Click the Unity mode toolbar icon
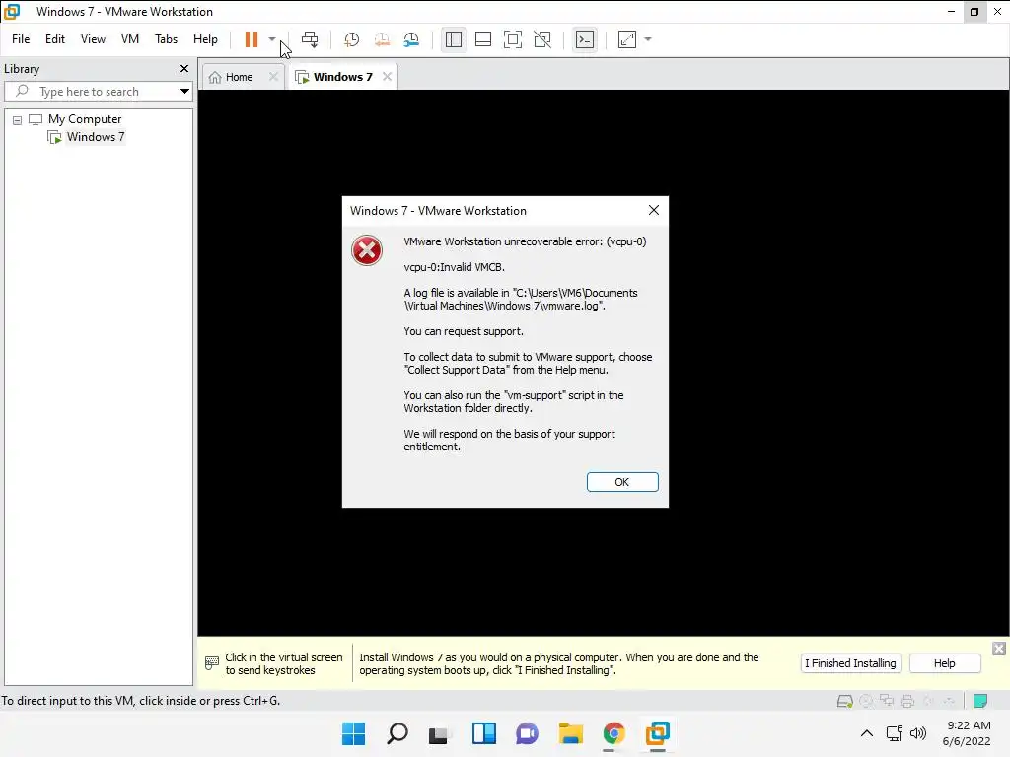This screenshot has width=1010, height=757. pyautogui.click(x=543, y=39)
